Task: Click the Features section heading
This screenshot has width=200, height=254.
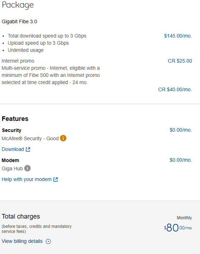Action: (15, 119)
